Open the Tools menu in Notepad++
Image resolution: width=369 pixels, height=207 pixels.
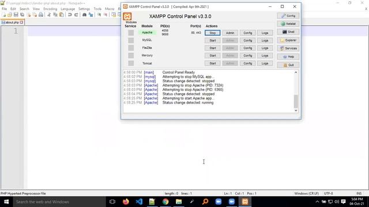(97, 9)
